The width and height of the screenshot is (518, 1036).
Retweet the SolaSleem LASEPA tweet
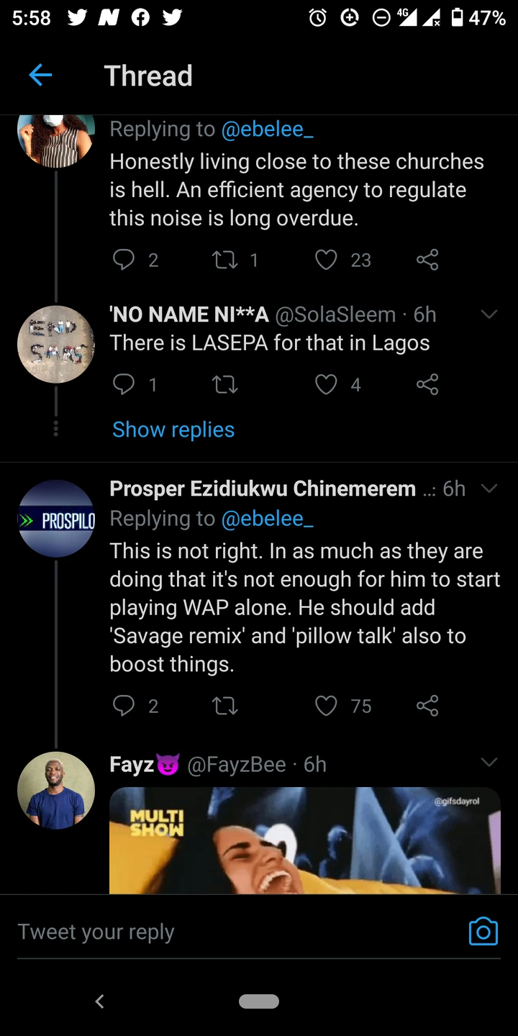(x=225, y=385)
